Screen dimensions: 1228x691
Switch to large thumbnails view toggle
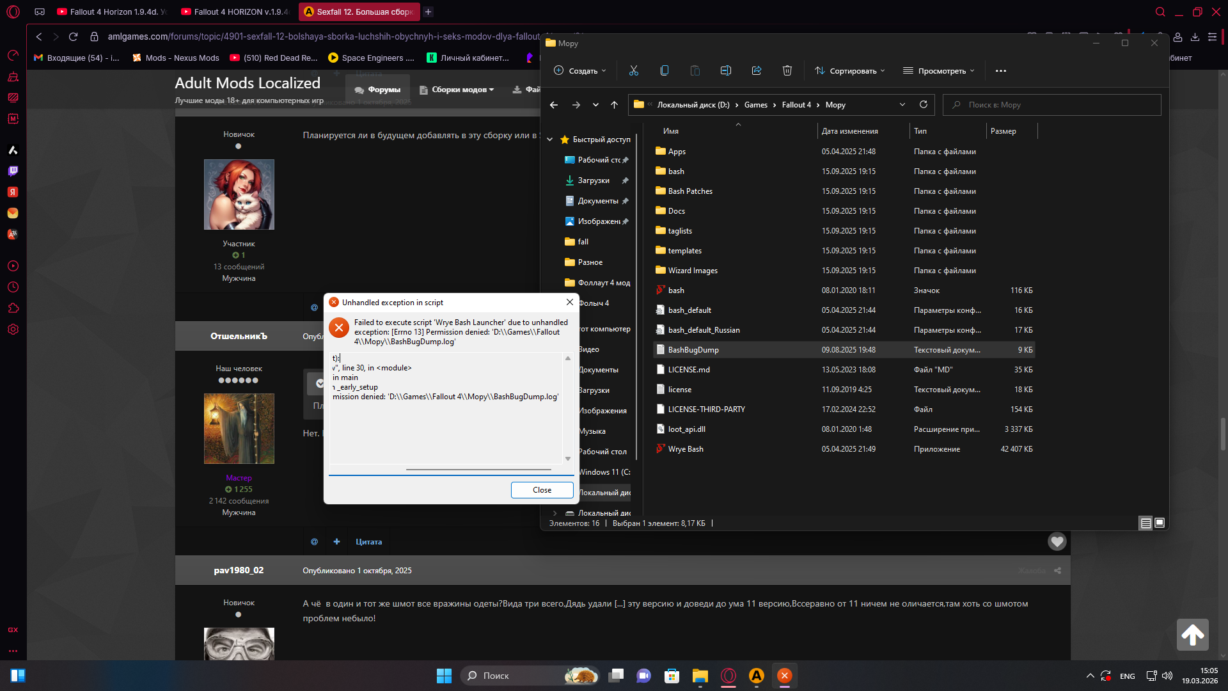tap(1160, 523)
